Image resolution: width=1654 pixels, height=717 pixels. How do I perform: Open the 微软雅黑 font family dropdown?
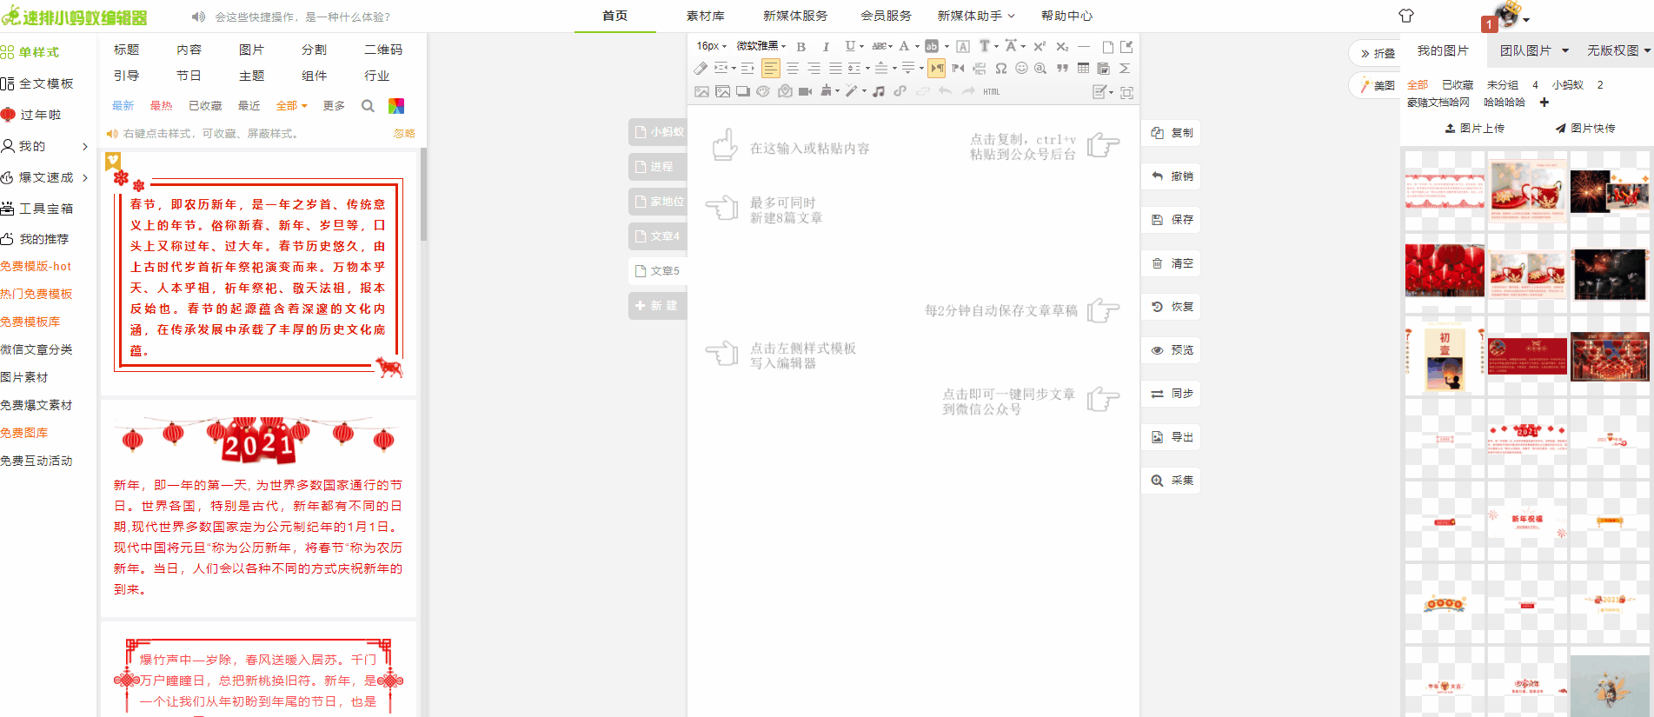761,46
